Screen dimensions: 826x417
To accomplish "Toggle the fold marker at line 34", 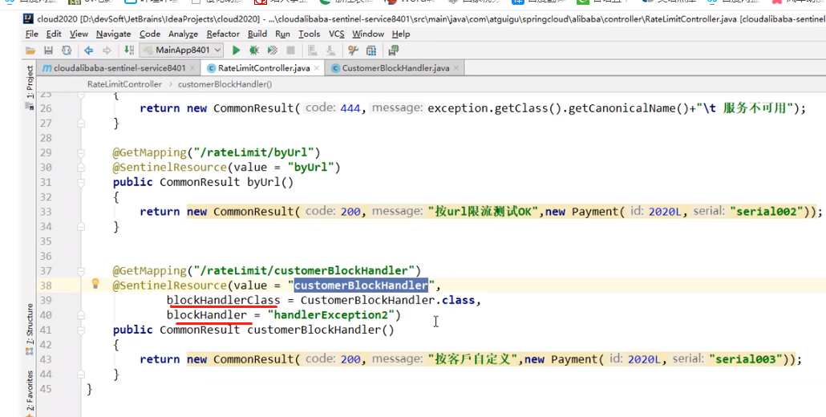I will (81, 226).
